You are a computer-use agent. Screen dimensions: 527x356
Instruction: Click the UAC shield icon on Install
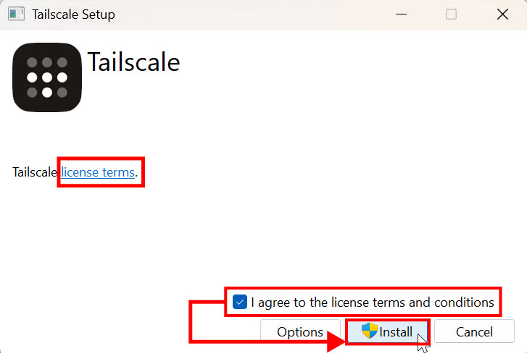click(x=370, y=331)
